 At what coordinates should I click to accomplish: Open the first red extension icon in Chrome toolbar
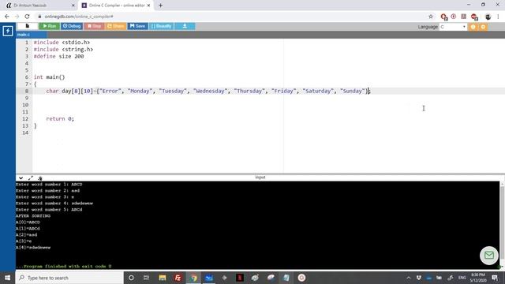(x=444, y=17)
